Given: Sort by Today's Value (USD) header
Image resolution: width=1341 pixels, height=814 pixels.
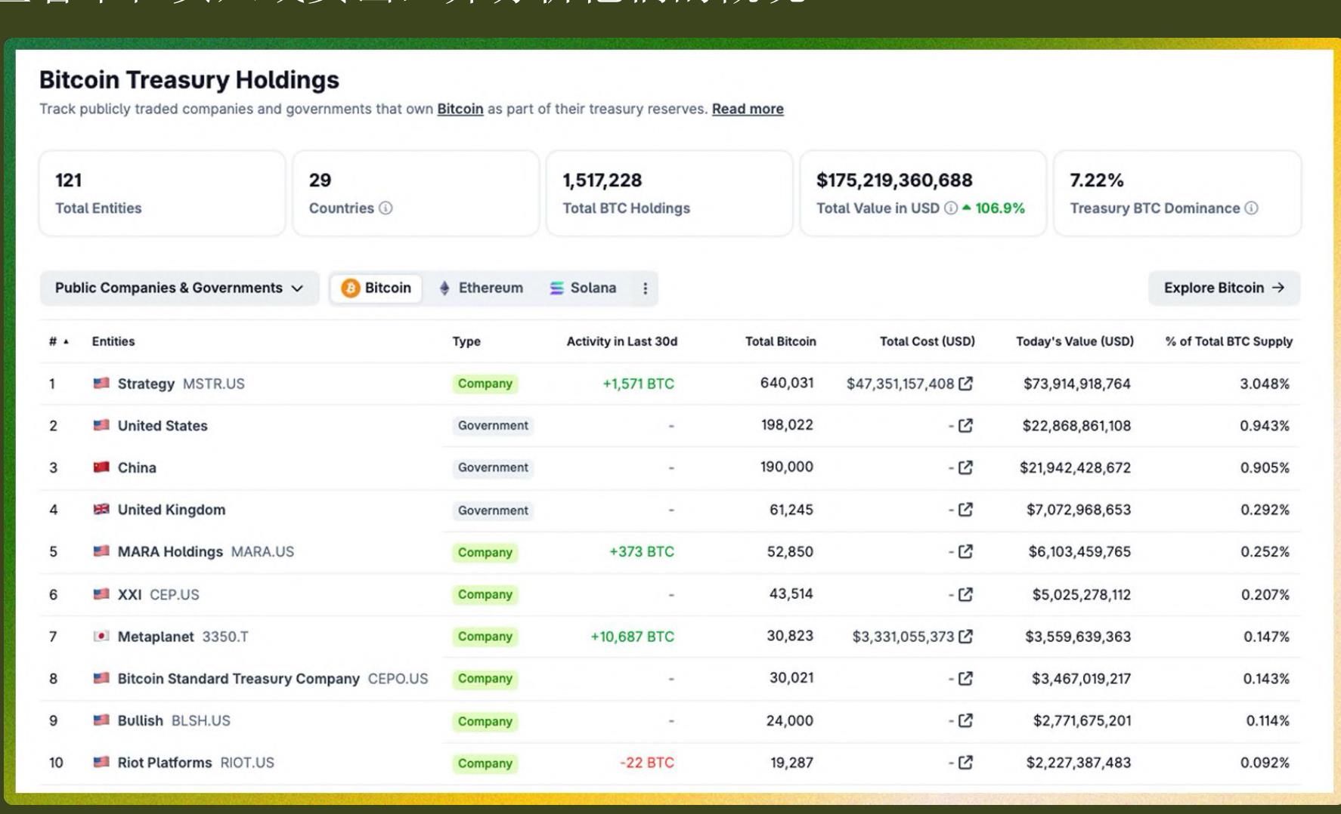Looking at the screenshot, I should click(x=1075, y=341).
